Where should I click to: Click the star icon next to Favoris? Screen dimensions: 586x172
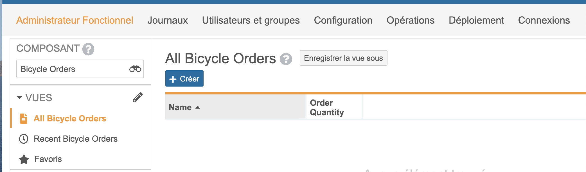tap(24, 159)
